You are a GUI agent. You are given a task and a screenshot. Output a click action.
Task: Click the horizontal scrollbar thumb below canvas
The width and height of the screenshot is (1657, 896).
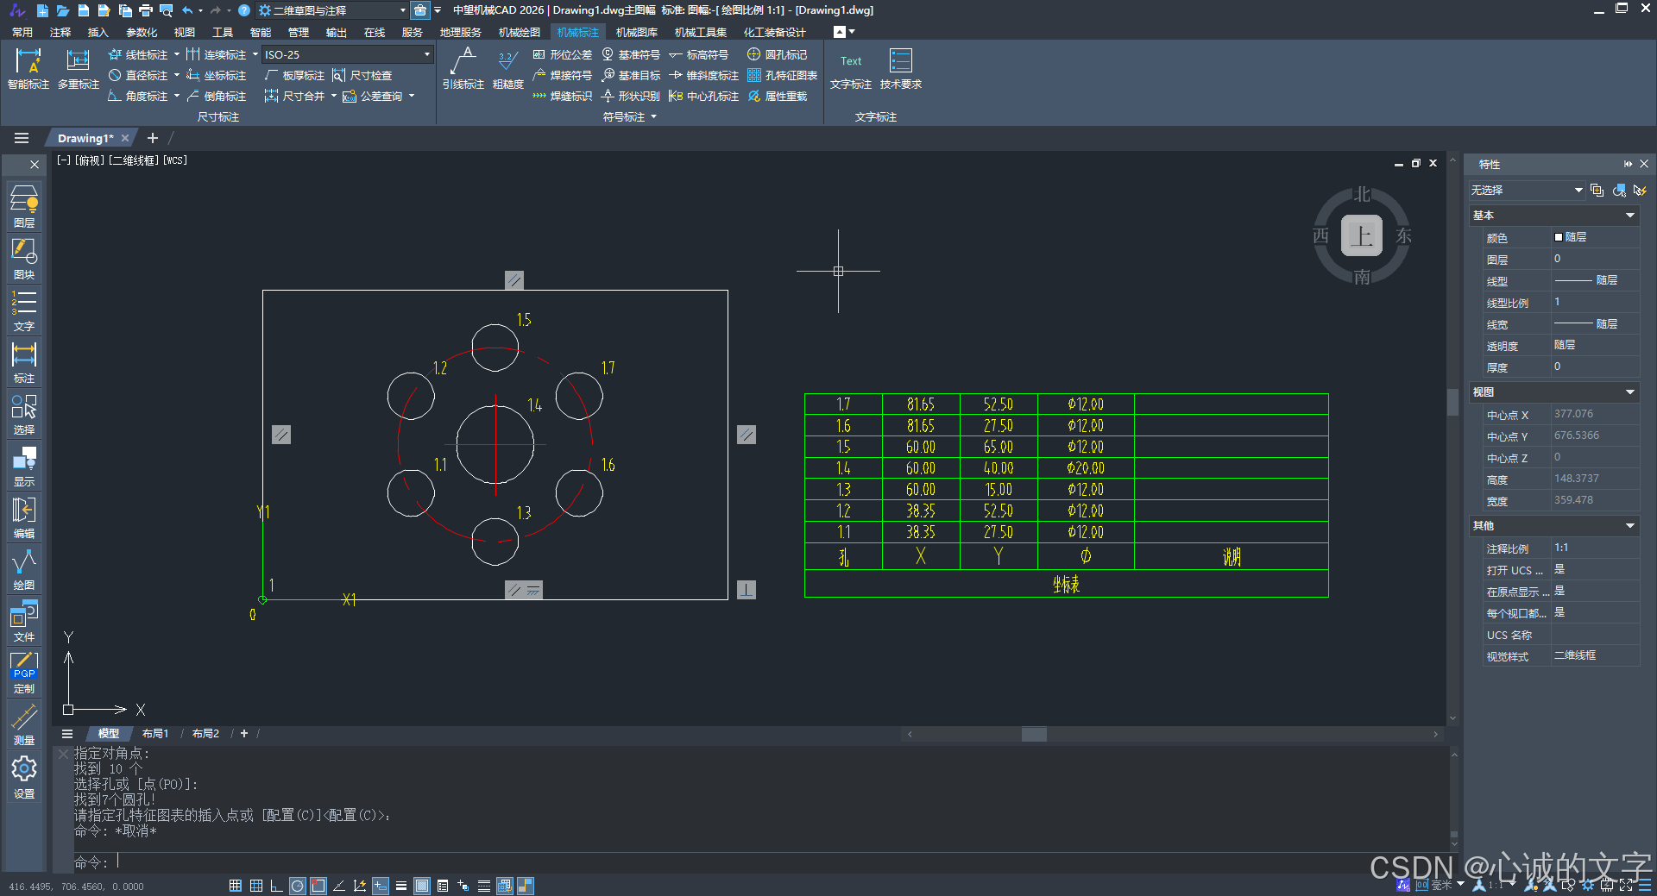1034,734
